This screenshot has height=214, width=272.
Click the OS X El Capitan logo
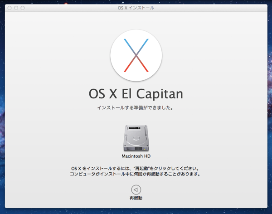[x=136, y=55]
